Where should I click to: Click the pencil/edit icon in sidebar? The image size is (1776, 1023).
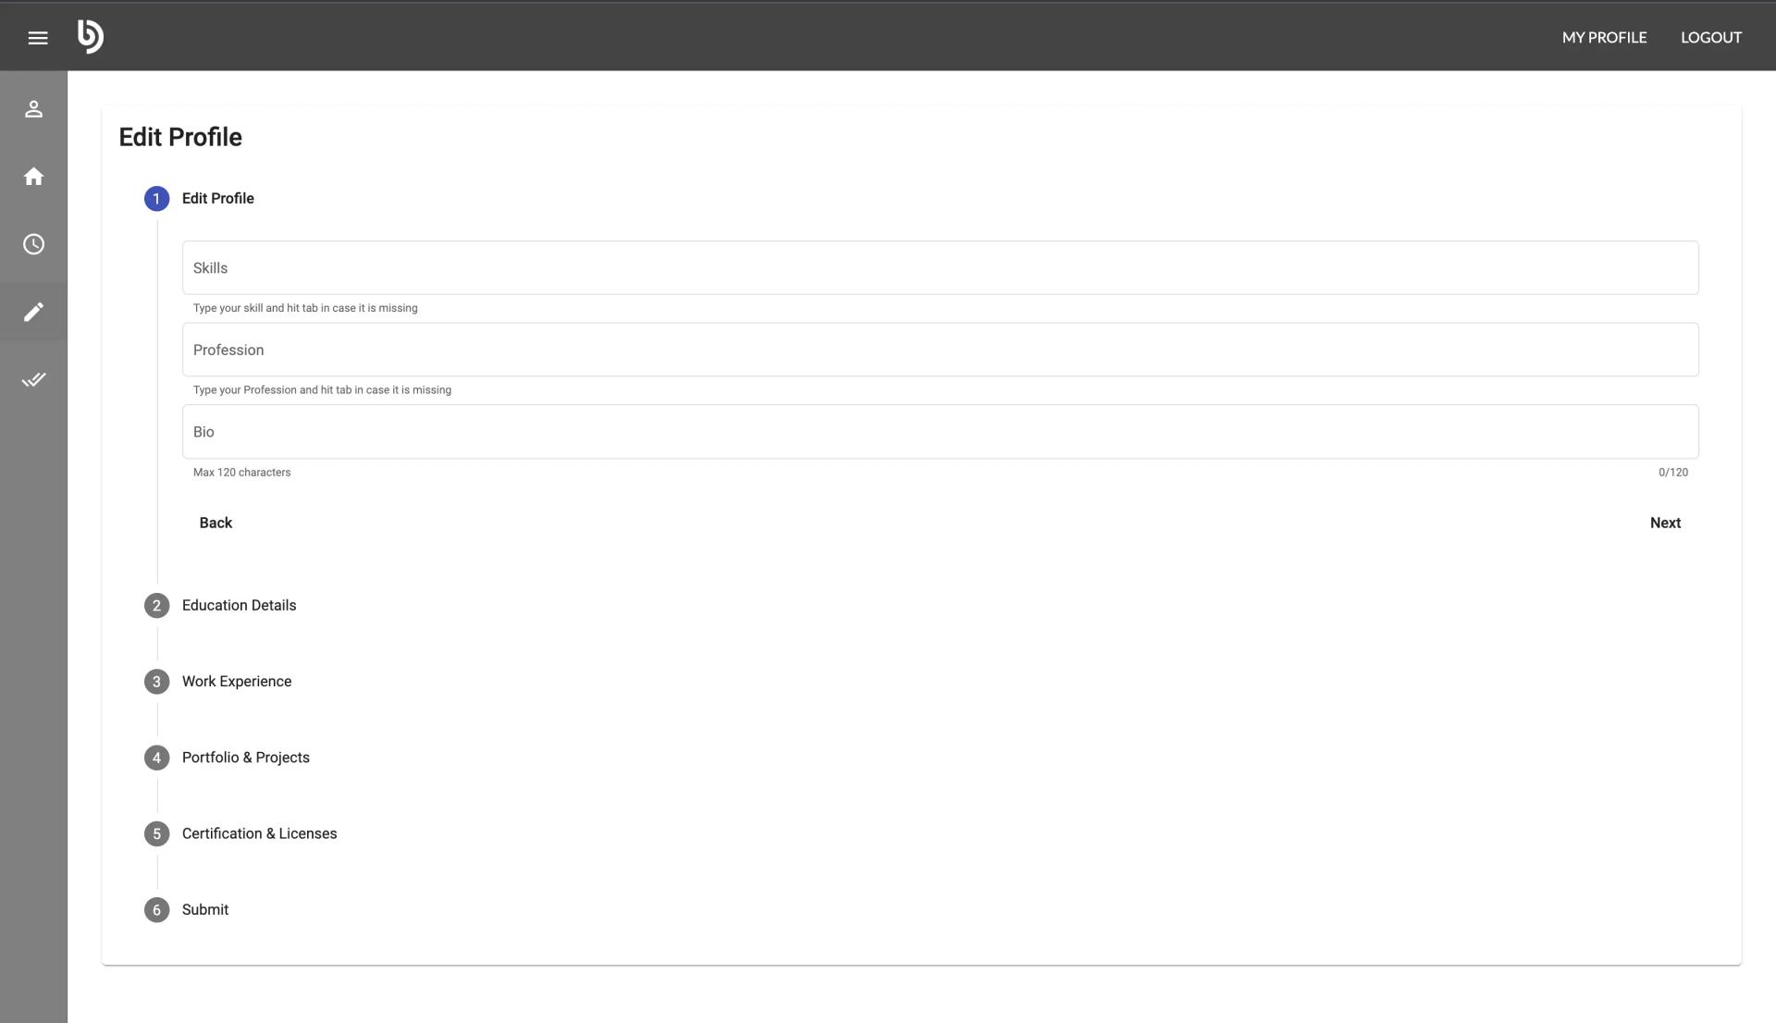click(x=33, y=311)
